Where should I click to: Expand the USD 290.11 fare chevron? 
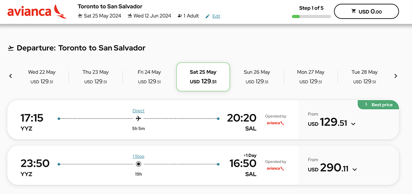(354, 169)
